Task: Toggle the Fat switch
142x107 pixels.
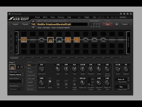Action: tap(67, 83)
